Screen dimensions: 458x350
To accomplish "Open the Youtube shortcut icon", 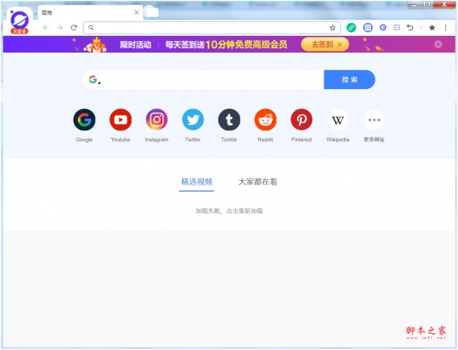I will click(x=121, y=120).
